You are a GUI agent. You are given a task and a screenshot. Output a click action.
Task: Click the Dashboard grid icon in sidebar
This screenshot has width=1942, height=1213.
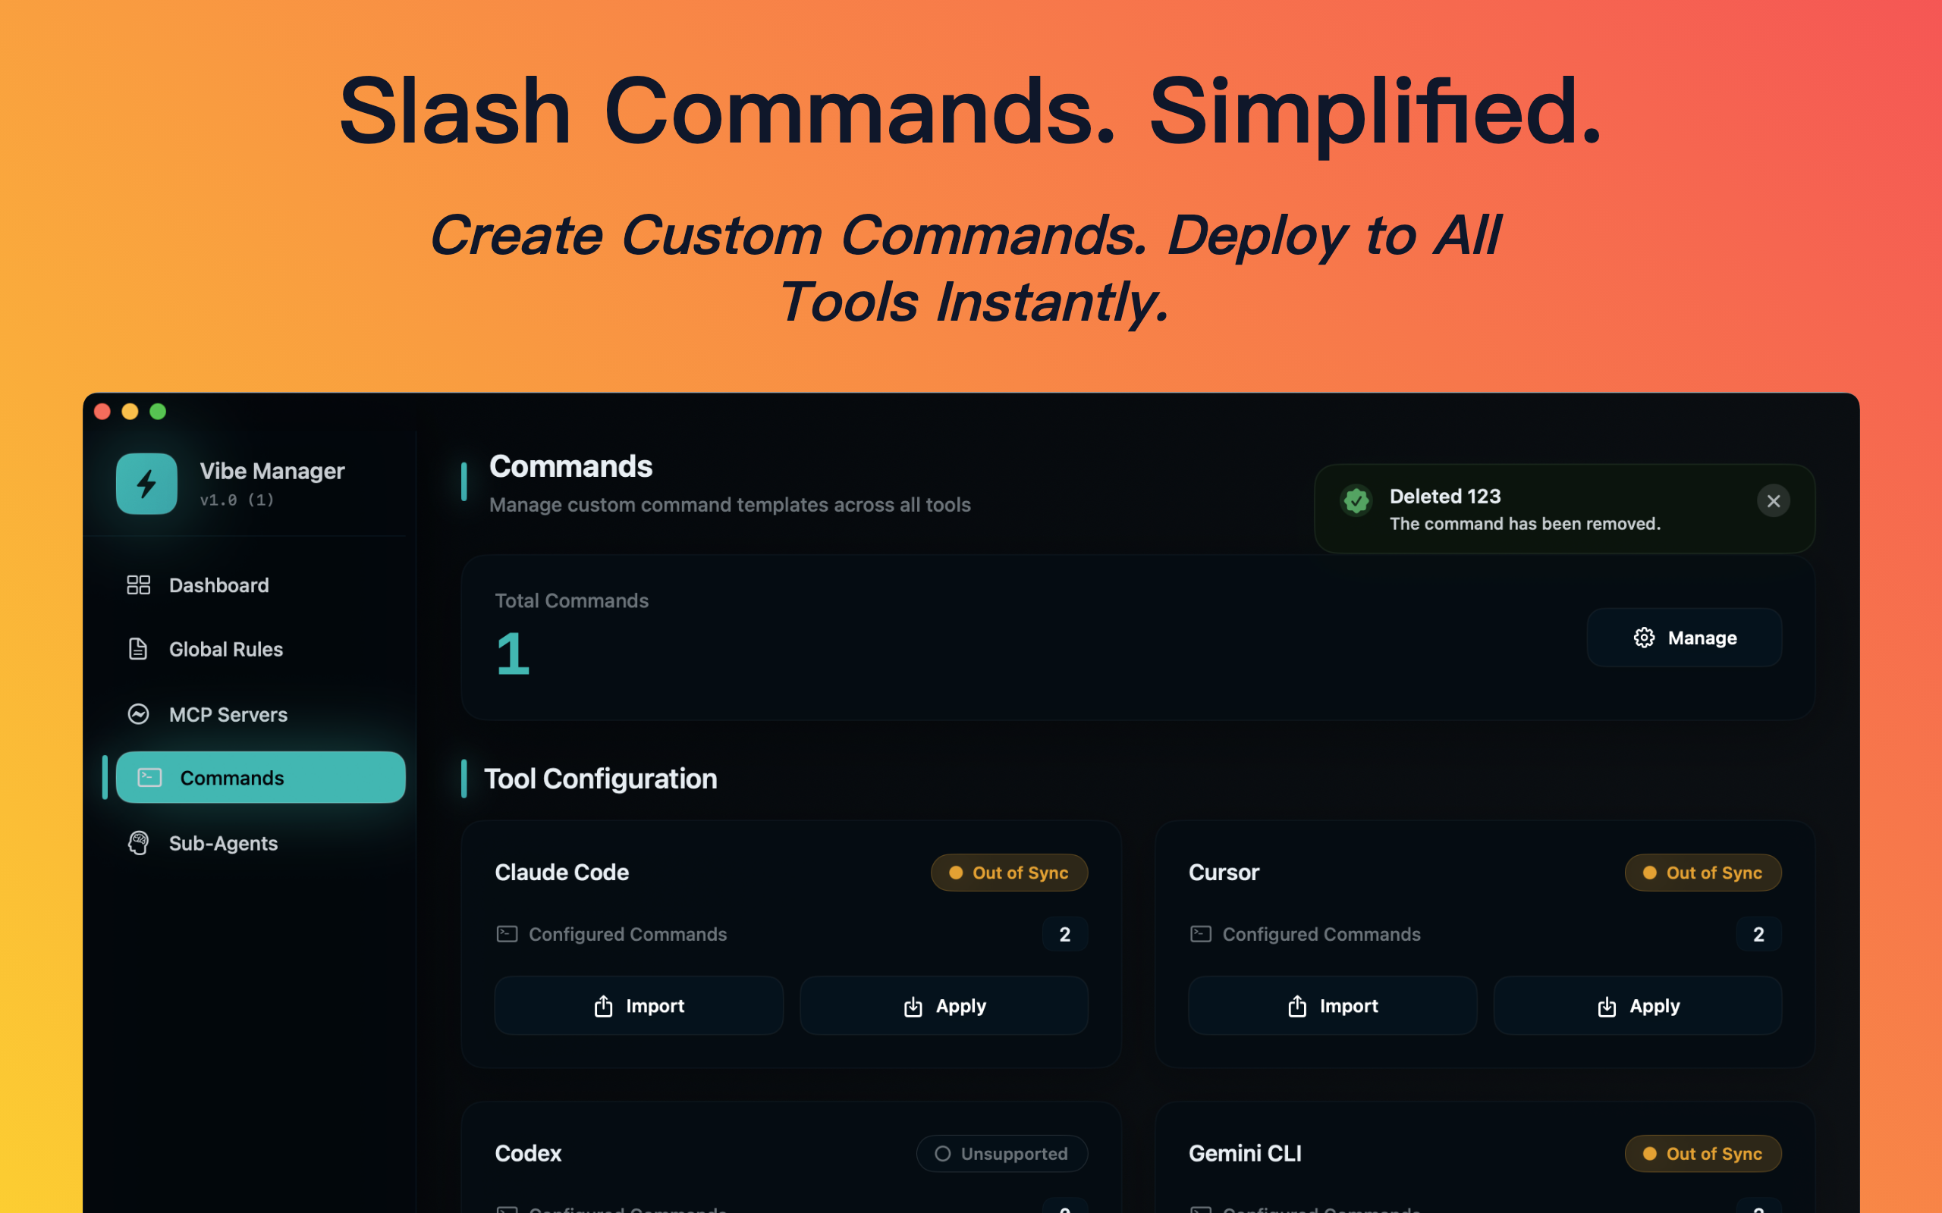click(138, 585)
